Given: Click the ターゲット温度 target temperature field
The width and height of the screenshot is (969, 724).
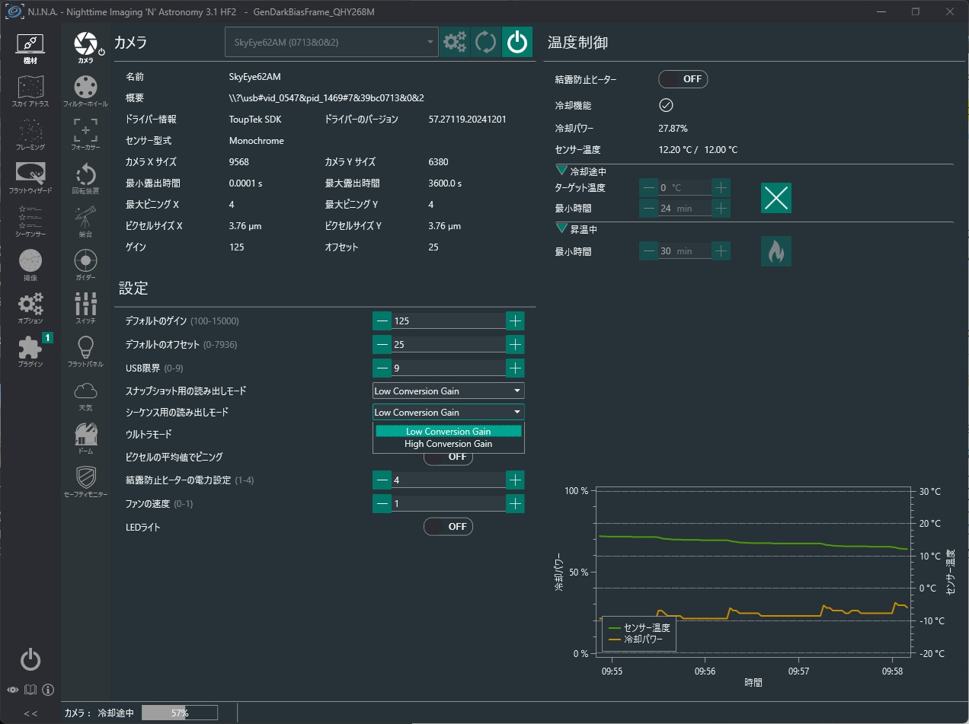Looking at the screenshot, I should click(x=684, y=187).
